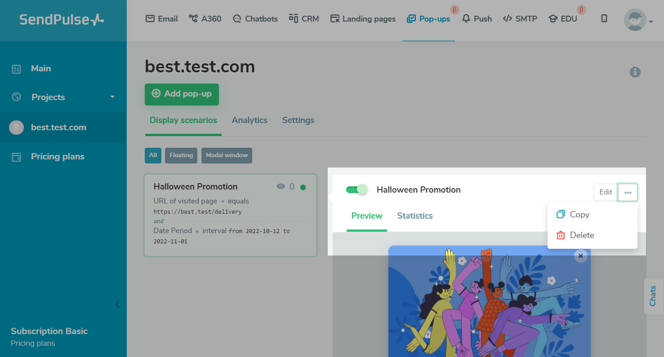Click the Main sidebar dashboard icon
This screenshot has width=664, height=357.
click(17, 69)
